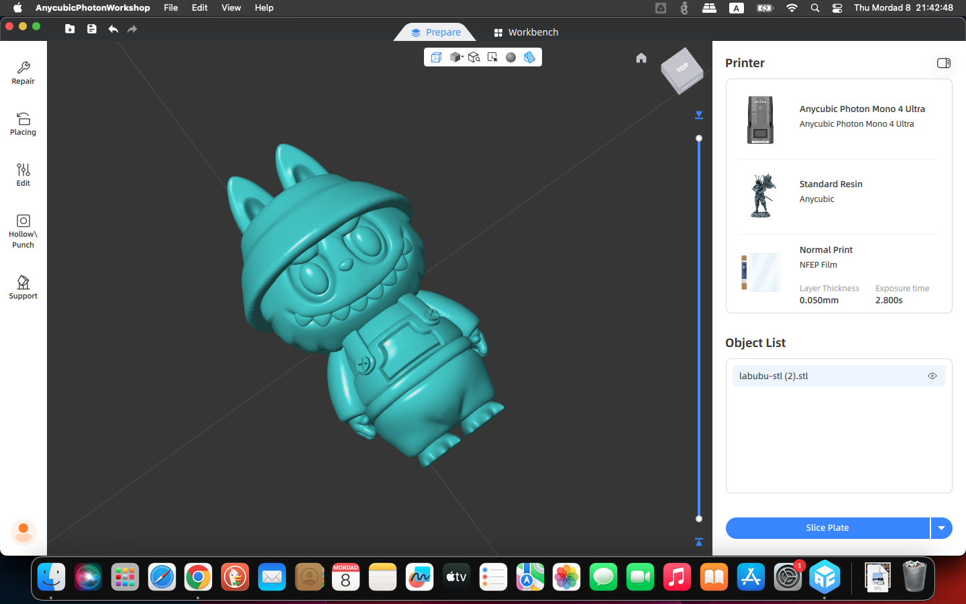Open the Edit menu in the menu bar

pos(200,8)
